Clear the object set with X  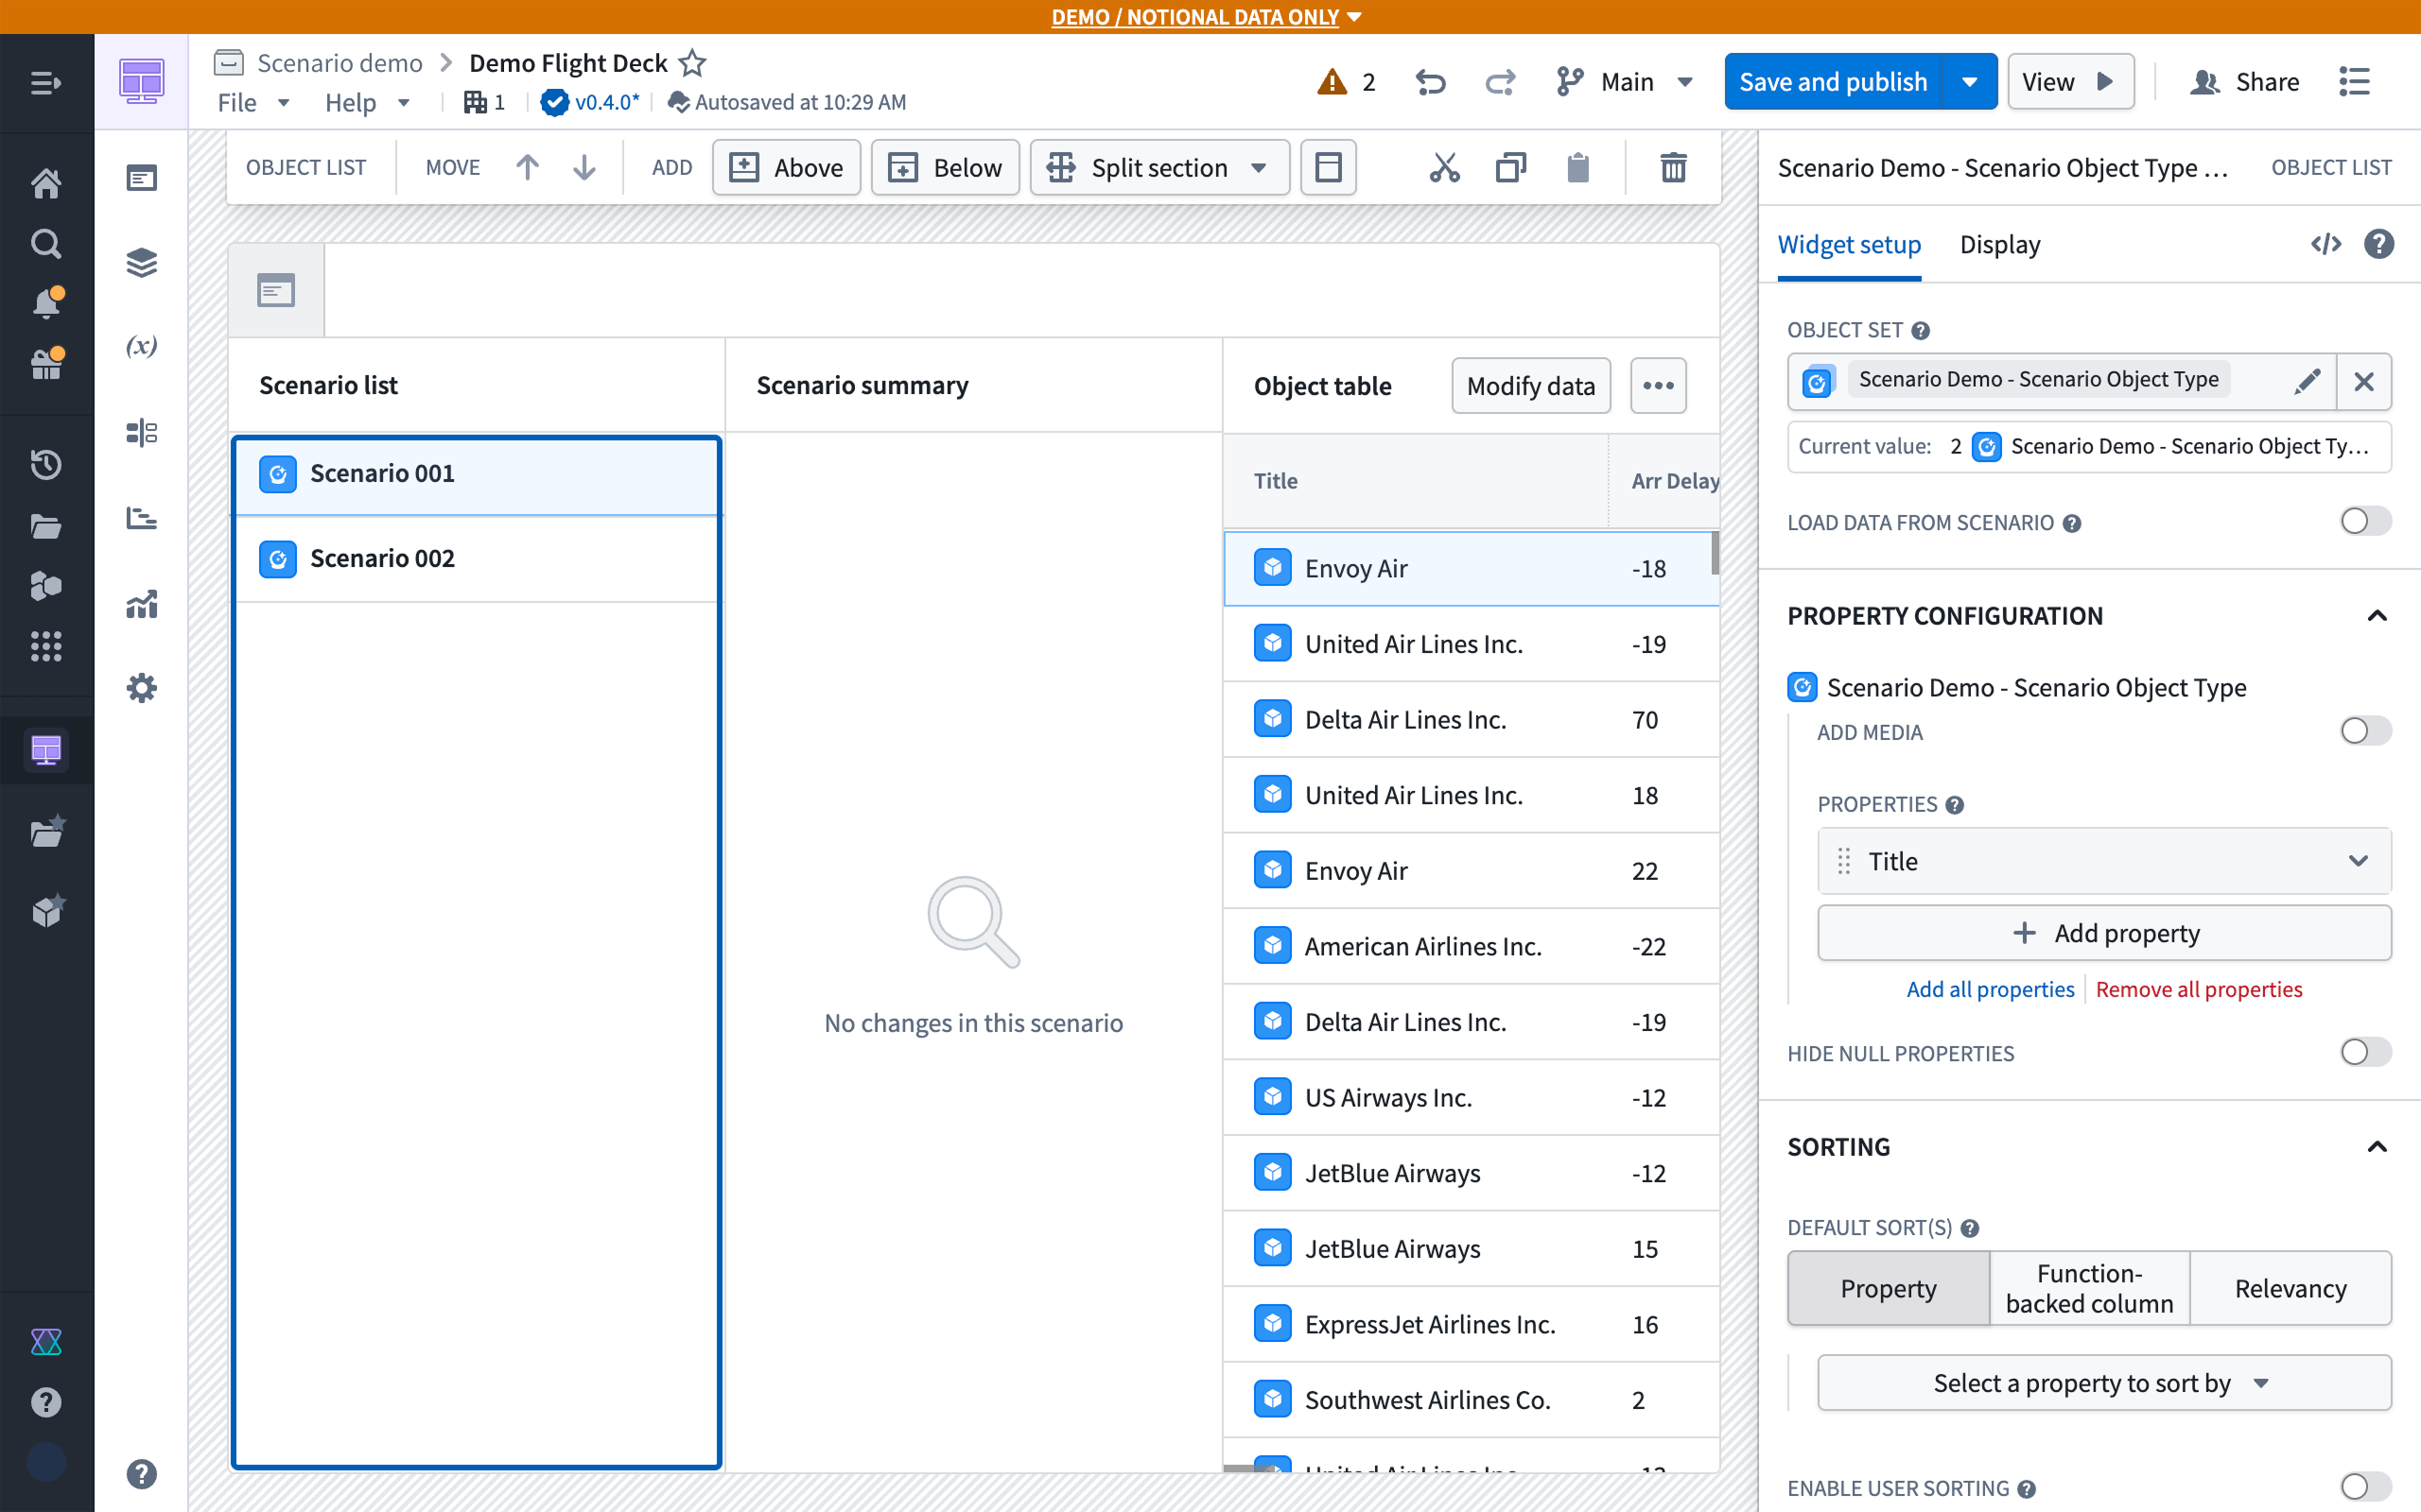point(2363,381)
